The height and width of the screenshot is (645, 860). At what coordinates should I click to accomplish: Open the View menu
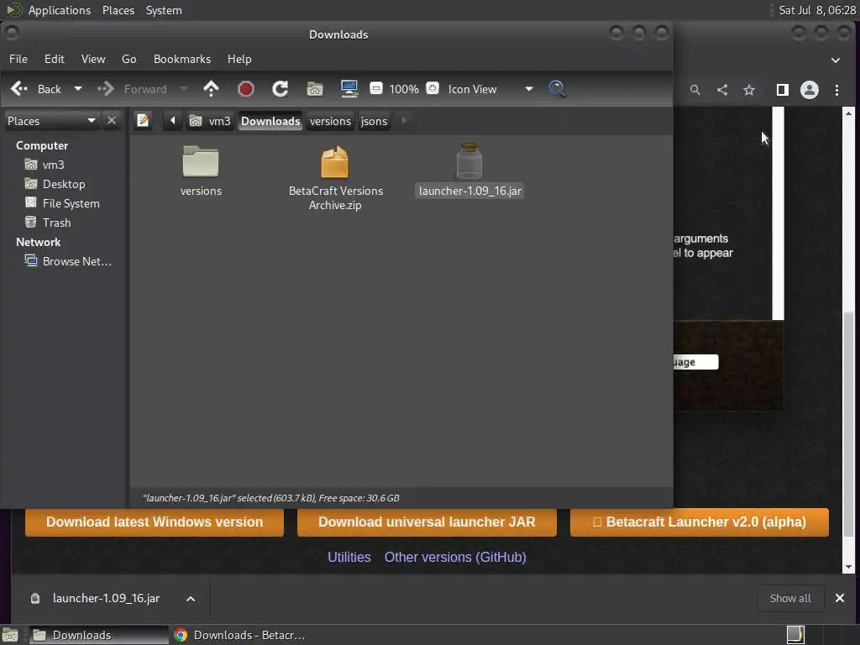pos(93,59)
